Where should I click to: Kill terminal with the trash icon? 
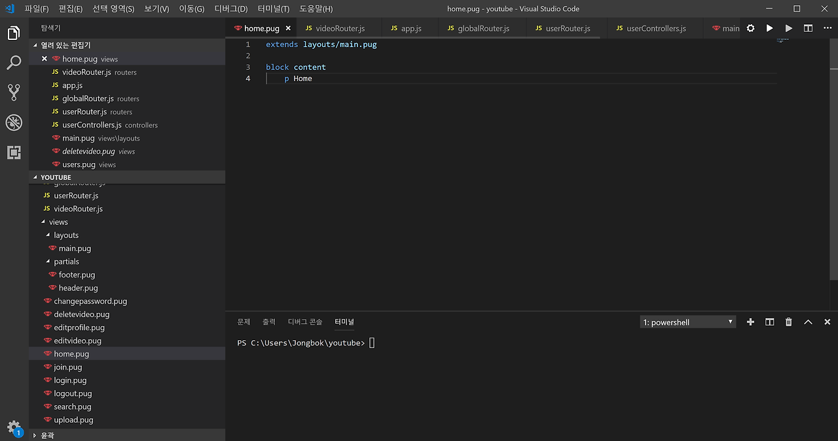tap(789, 322)
